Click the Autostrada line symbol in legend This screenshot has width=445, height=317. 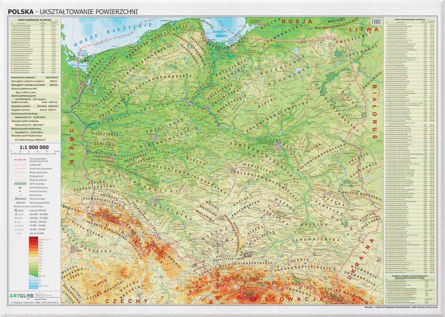pos(21,163)
